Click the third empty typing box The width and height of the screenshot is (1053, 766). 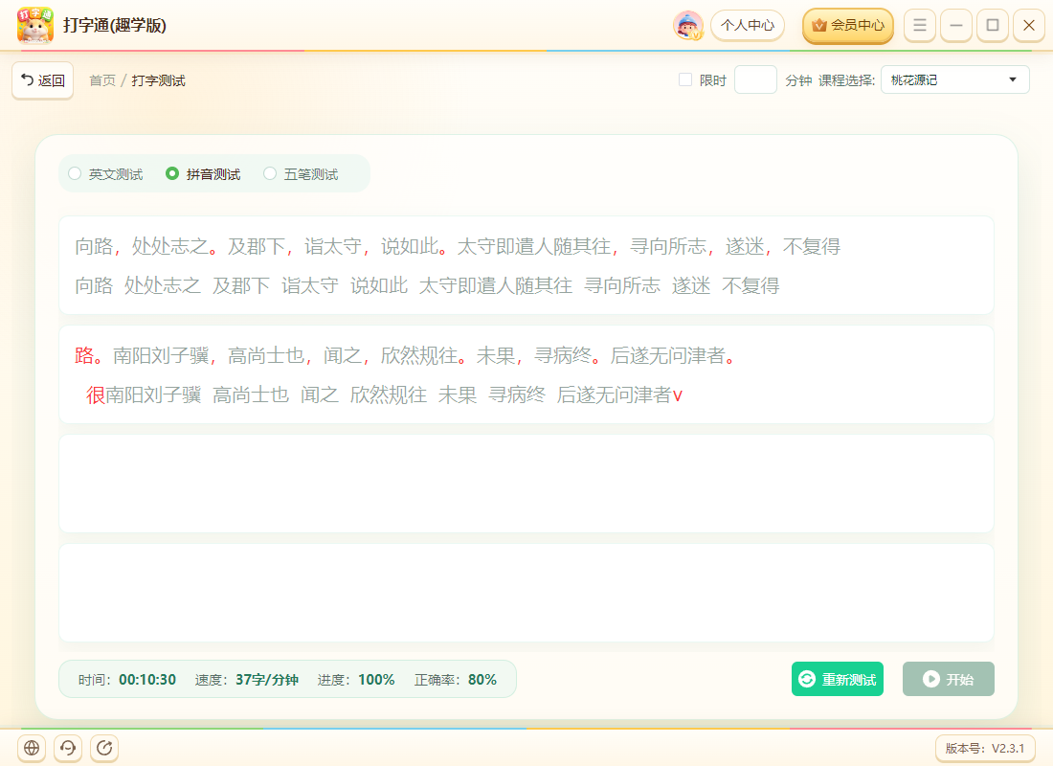click(526, 484)
